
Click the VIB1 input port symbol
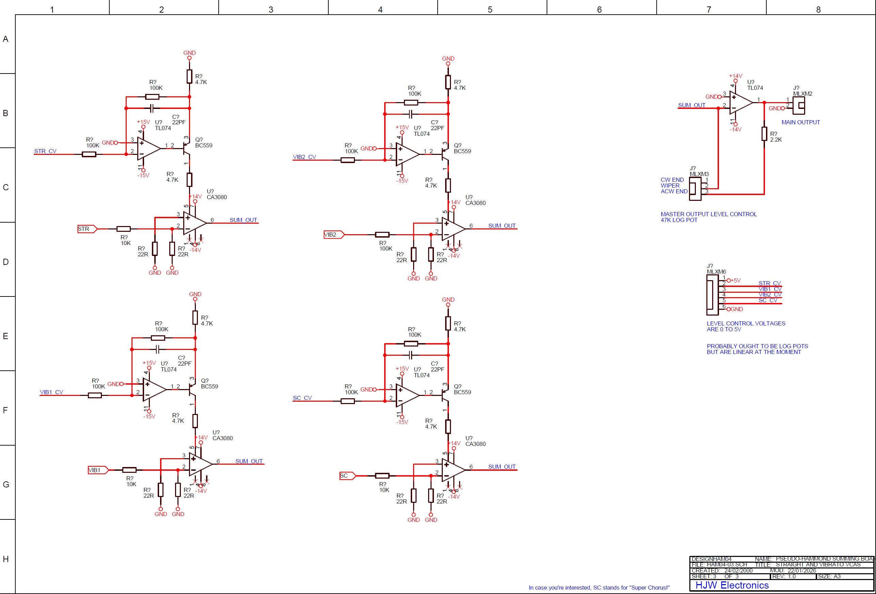[x=98, y=470]
